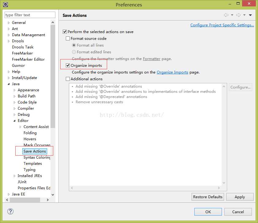
Task: Select Save Actions tree item
Action: tap(35, 151)
